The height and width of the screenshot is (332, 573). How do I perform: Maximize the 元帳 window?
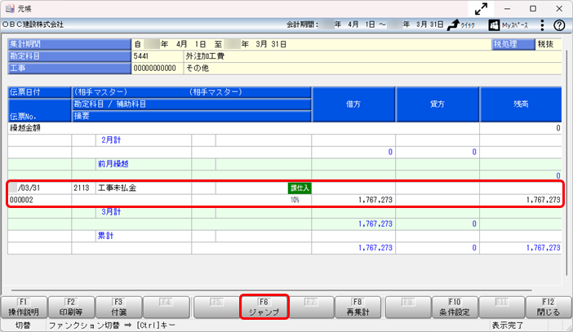pos(533,9)
